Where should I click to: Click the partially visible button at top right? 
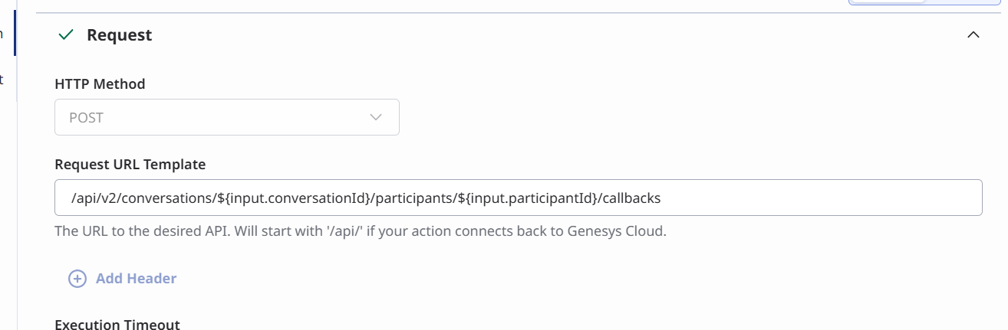click(927, 2)
